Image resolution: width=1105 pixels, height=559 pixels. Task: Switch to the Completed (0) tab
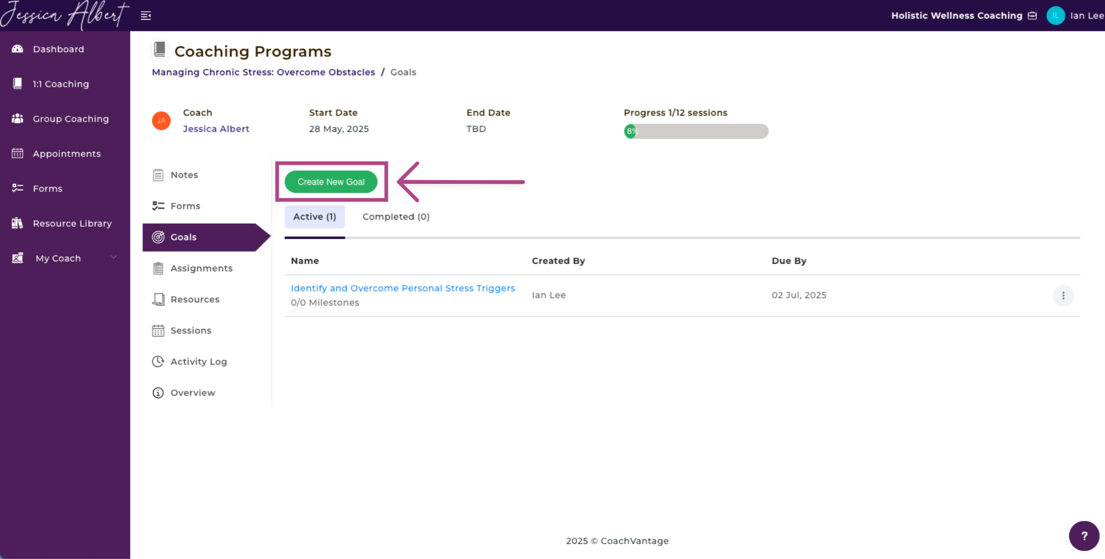[396, 216]
